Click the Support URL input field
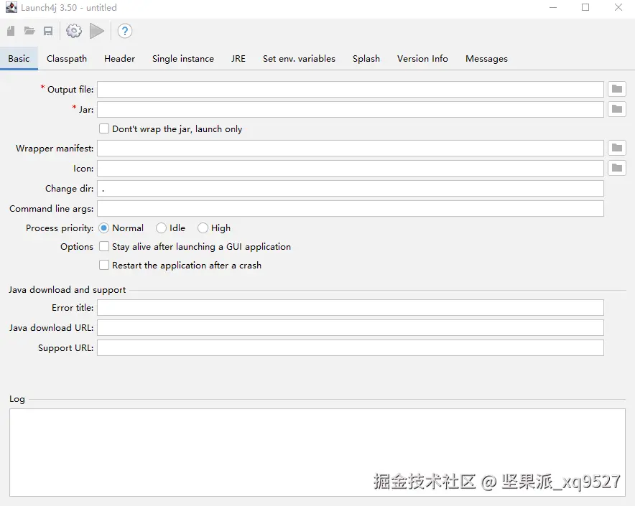The width and height of the screenshot is (635, 506). pos(351,347)
